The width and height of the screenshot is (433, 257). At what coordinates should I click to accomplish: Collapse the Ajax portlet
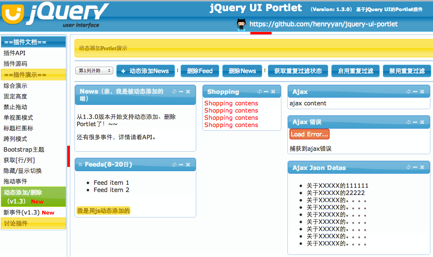[415, 91]
